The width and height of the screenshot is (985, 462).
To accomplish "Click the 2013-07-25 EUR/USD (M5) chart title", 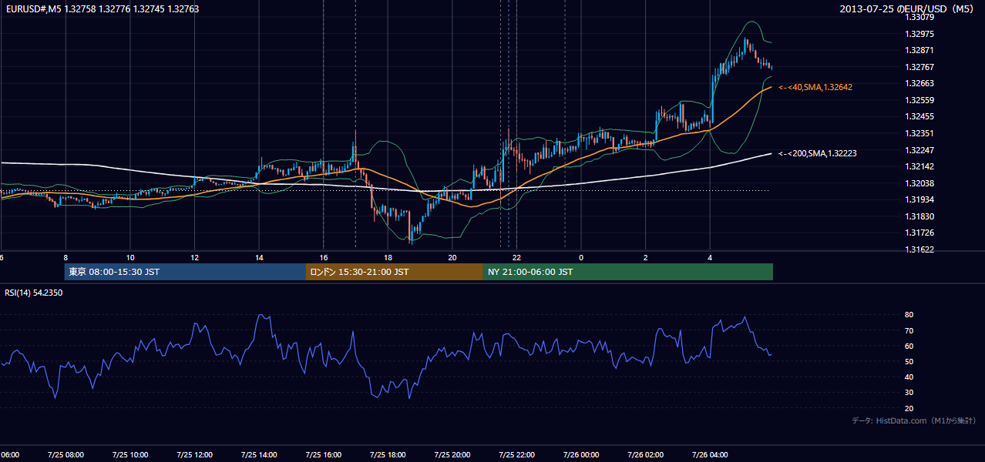I will [908, 9].
